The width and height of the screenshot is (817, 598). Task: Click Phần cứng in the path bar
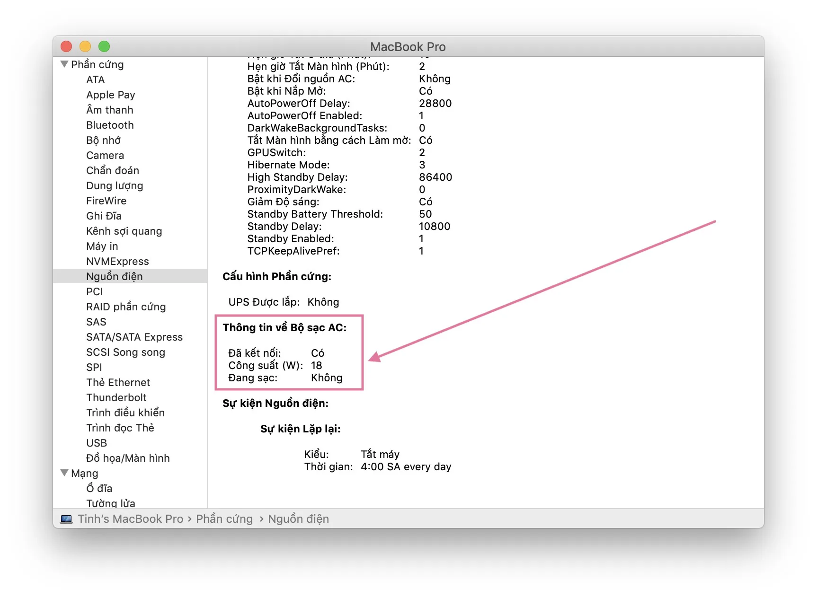coord(224,519)
